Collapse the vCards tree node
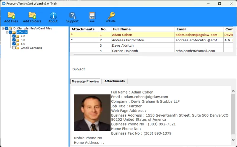This screenshot has height=147, width=237. tap(7, 32)
